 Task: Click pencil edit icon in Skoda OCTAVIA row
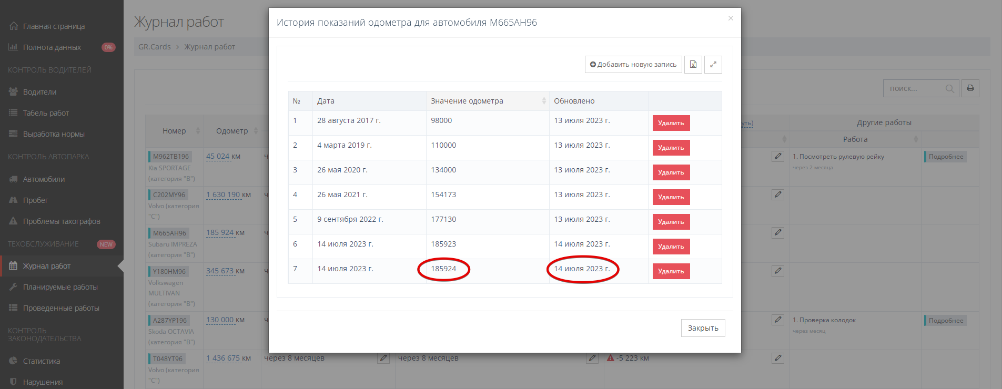777,320
